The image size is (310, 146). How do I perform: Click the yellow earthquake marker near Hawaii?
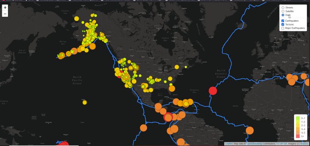(85, 102)
